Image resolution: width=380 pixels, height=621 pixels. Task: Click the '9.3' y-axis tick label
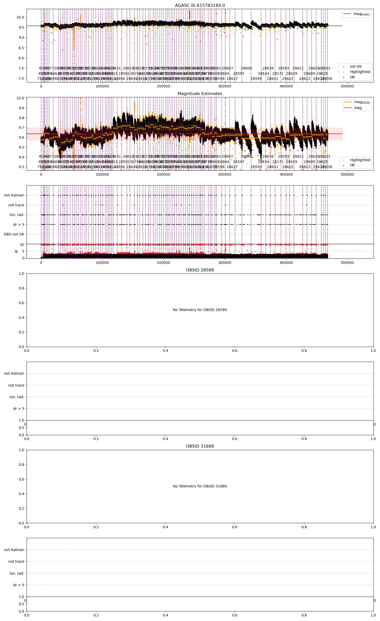21,167
